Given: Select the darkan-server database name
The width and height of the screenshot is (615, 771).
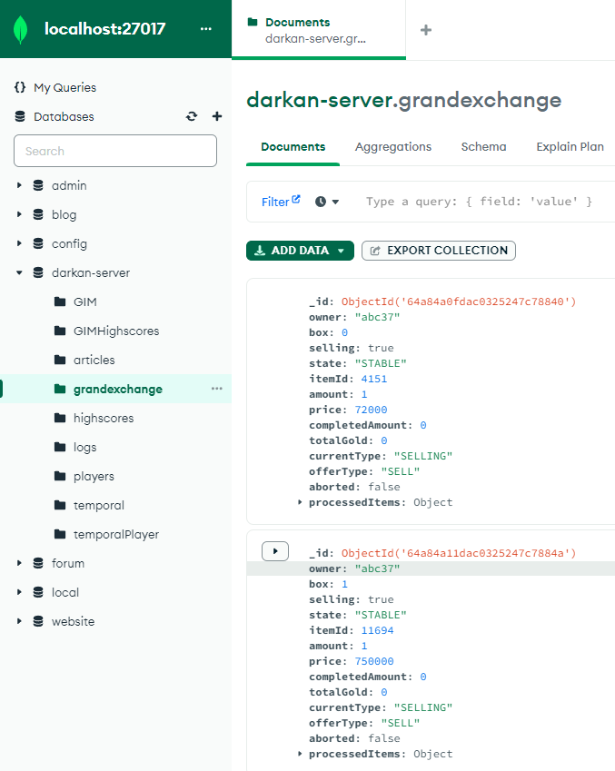Looking at the screenshot, I should point(91,273).
